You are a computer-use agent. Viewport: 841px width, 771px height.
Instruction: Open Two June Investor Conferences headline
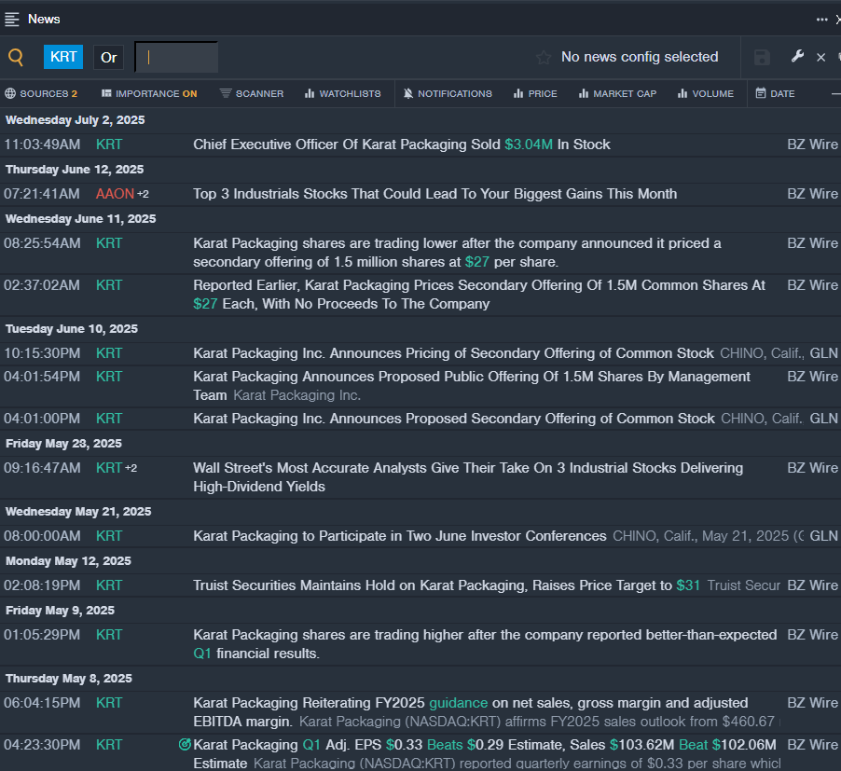400,536
